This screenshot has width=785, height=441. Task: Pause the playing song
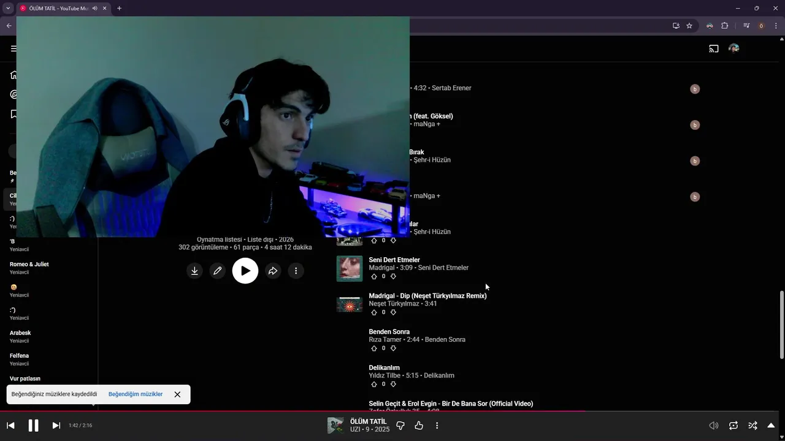click(33, 425)
